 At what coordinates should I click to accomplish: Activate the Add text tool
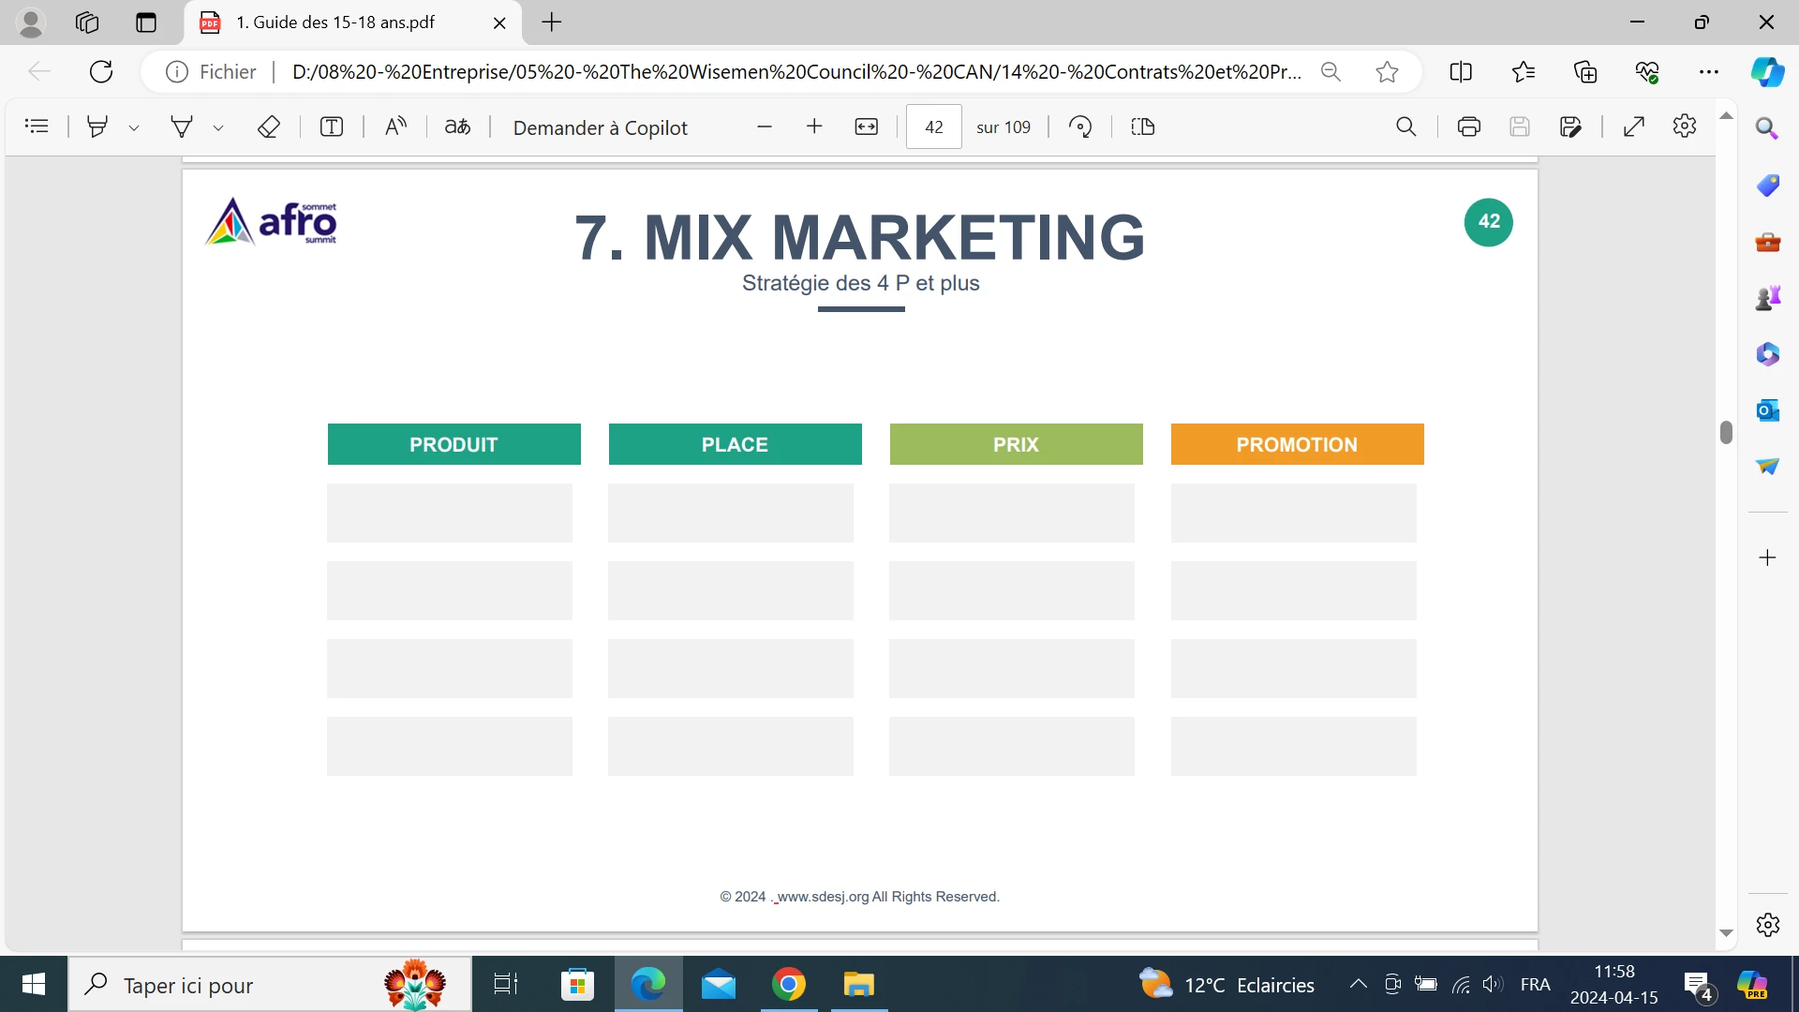(x=332, y=126)
